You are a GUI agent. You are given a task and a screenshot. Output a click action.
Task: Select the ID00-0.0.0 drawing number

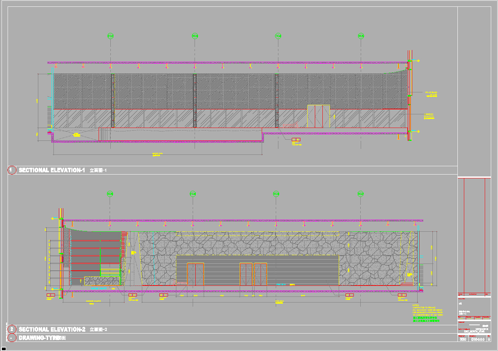[478, 340]
